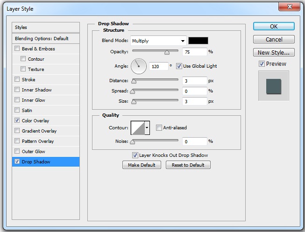Click Reset to Default button
The width and height of the screenshot is (305, 232).
point(188,165)
